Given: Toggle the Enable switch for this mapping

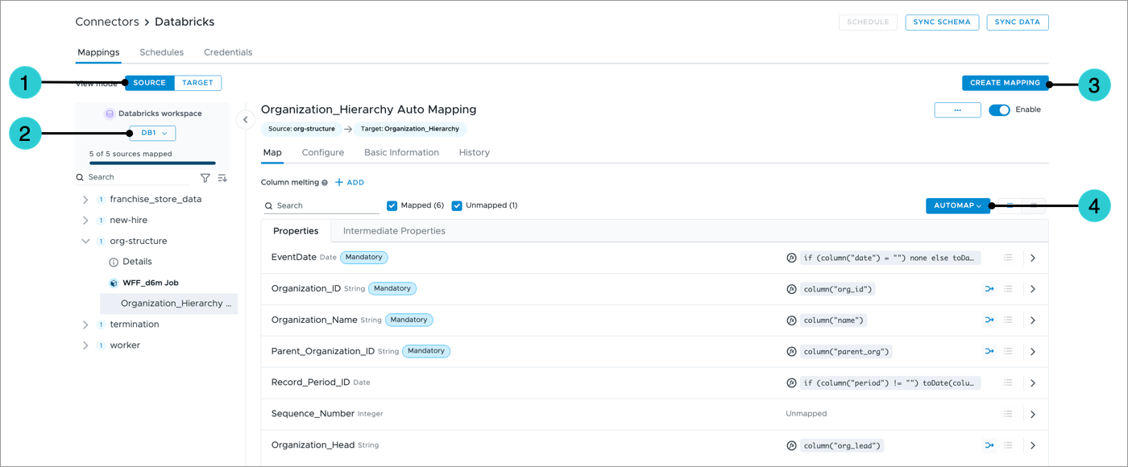Looking at the screenshot, I should [x=999, y=110].
